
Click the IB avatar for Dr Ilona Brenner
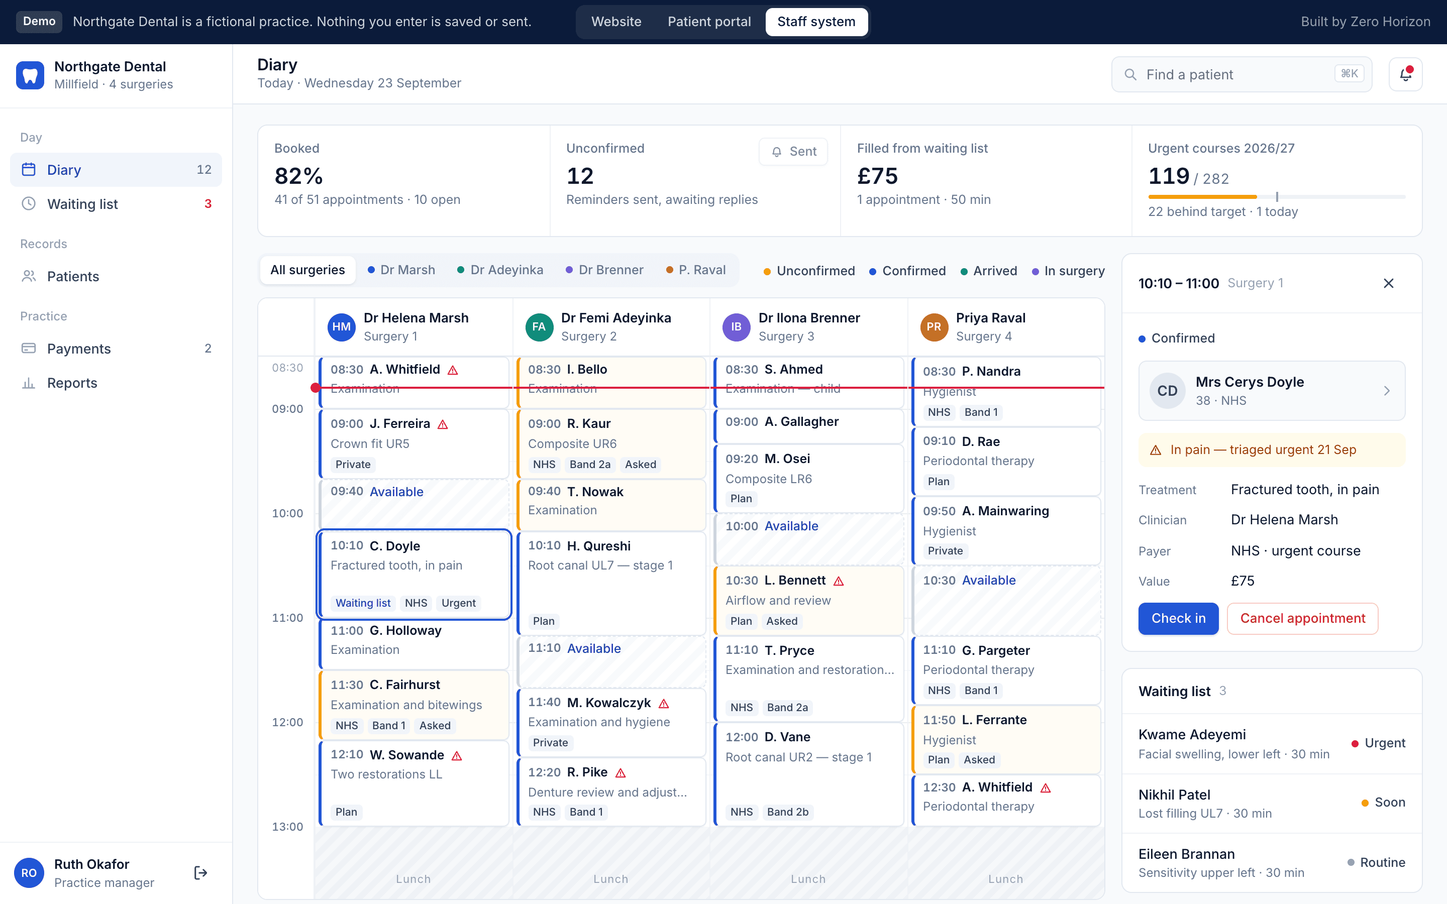tap(736, 327)
